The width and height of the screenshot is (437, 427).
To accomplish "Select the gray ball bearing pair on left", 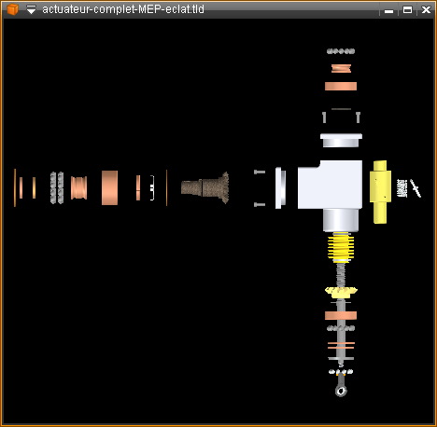I will click(57, 187).
